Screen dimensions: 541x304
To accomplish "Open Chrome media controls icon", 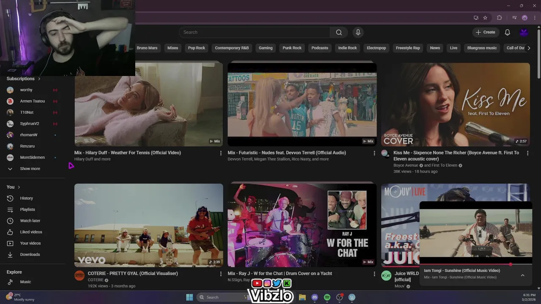I will click(514, 18).
